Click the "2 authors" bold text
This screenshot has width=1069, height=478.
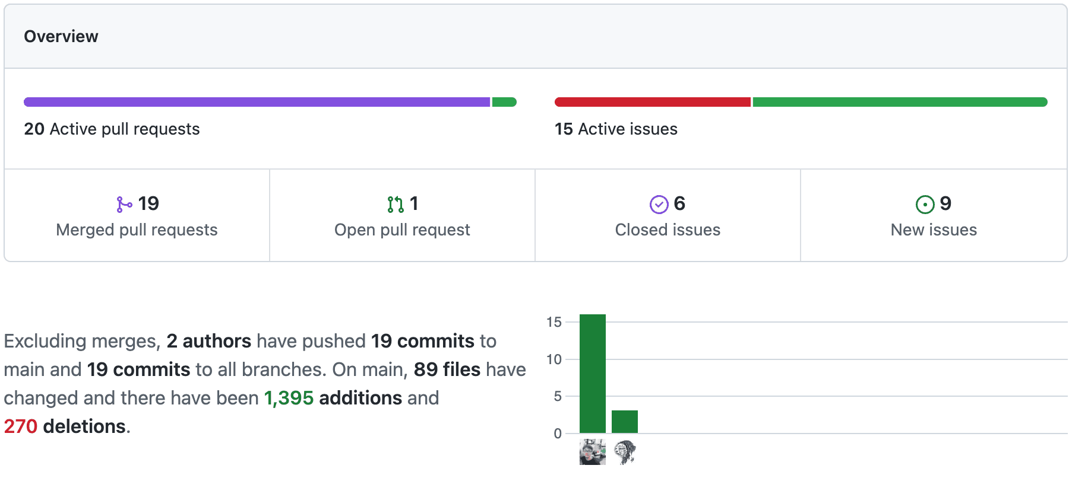tap(208, 341)
